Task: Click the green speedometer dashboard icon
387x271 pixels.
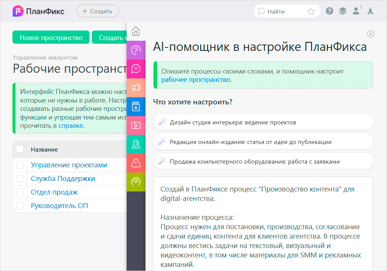Action: pyautogui.click(x=136, y=182)
